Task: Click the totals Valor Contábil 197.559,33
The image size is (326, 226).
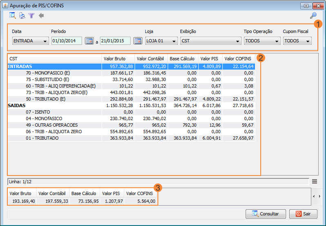Action: click(x=53, y=201)
